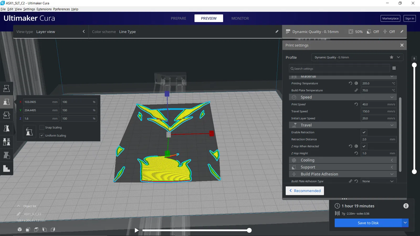This screenshot has width=420, height=236.
Task: Click the Marketplace button
Action: 390,18
